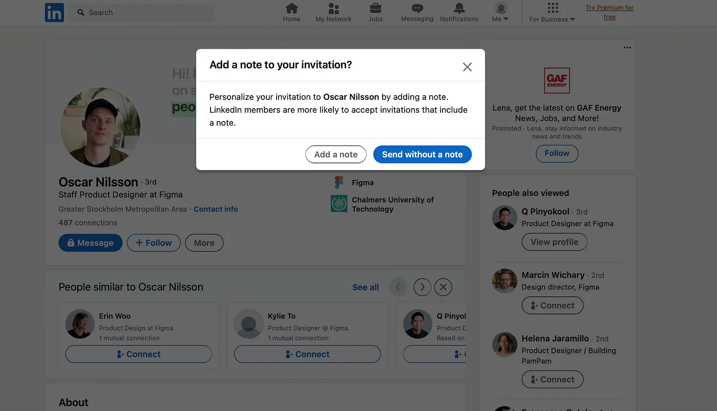
Task: Click the 487 connections text
Action: click(x=88, y=222)
